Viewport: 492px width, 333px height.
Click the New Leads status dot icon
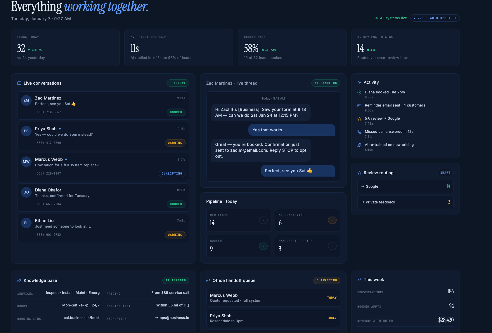[263, 220]
